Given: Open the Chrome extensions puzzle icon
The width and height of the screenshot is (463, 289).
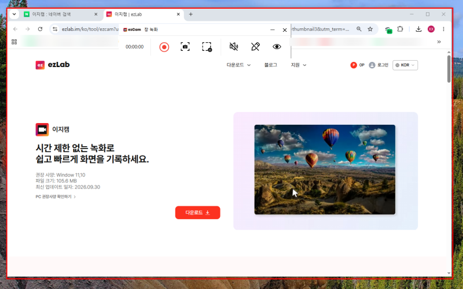Looking at the screenshot, I should 400,29.
